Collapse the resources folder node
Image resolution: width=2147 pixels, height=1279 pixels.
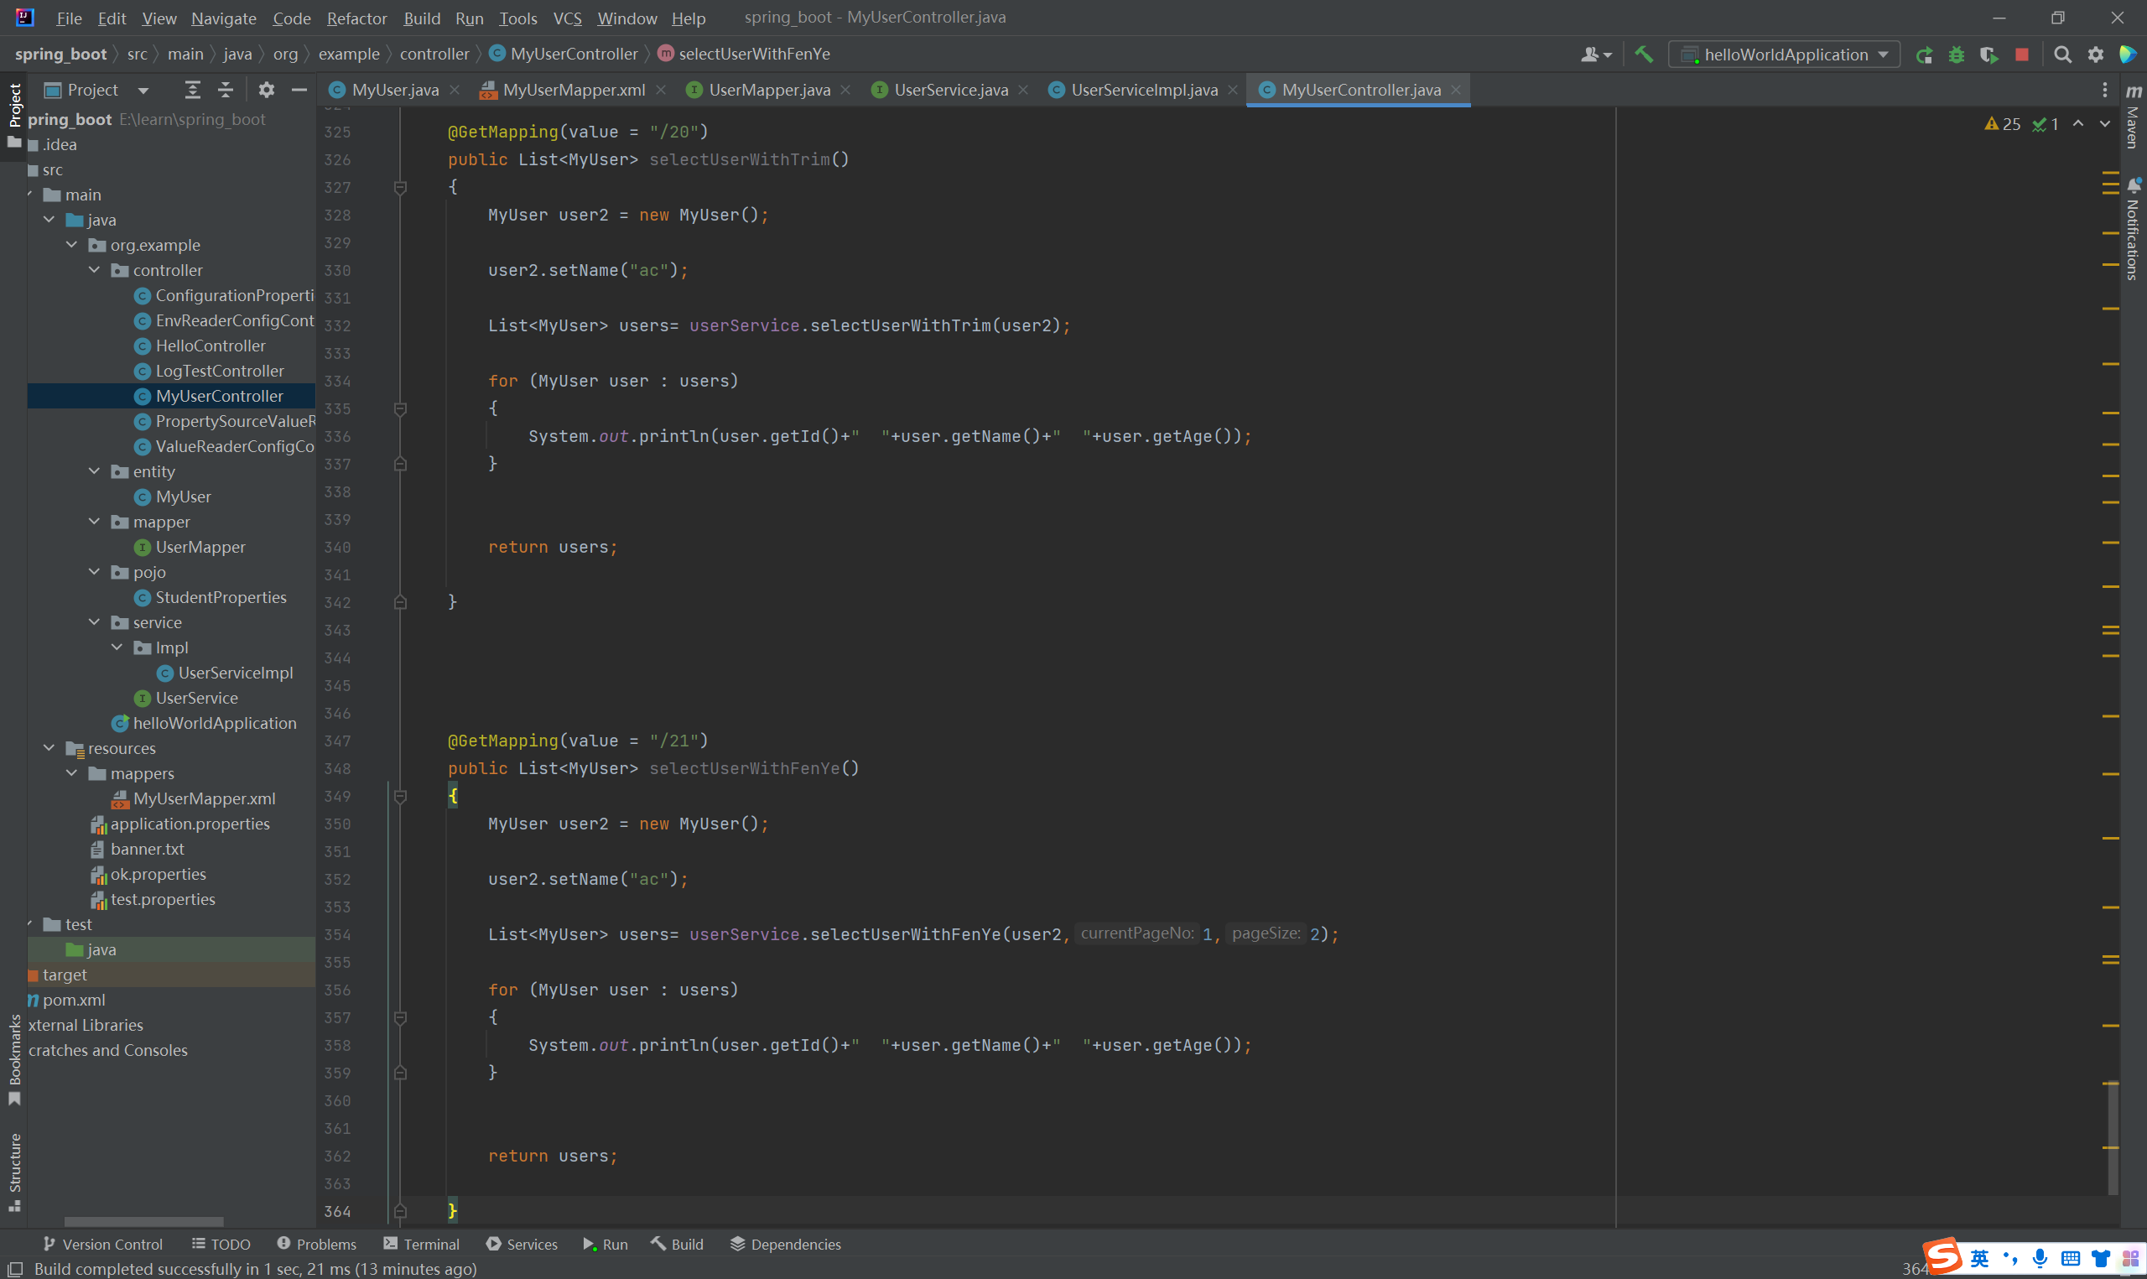click(50, 748)
